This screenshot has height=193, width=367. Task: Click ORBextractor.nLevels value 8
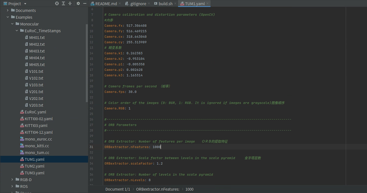(x=150, y=180)
